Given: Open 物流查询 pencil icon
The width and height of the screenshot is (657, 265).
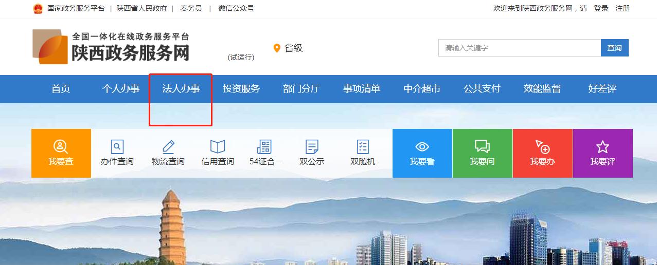Looking at the screenshot, I should (168, 147).
